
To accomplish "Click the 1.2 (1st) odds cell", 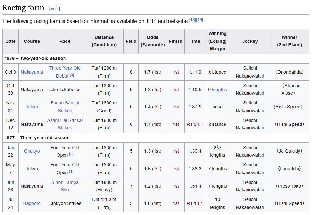I will (153, 186).
